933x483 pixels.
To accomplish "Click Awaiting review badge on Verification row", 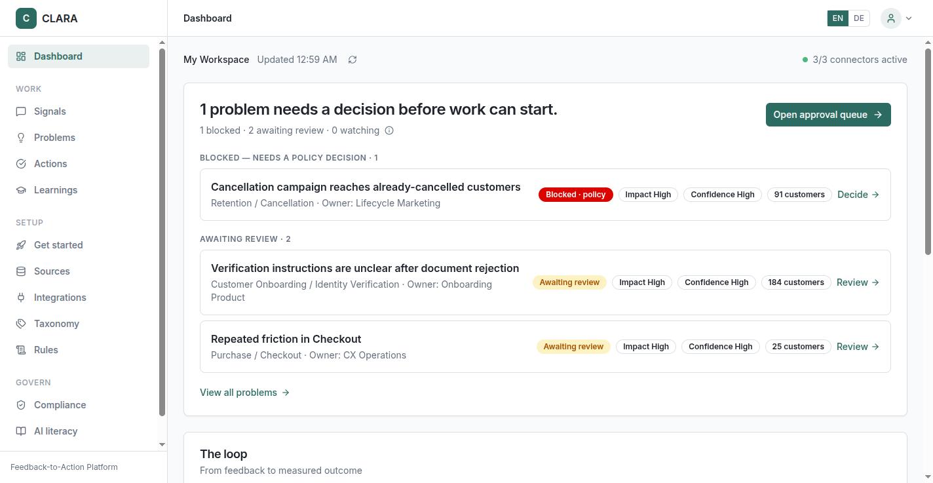I will coord(569,282).
